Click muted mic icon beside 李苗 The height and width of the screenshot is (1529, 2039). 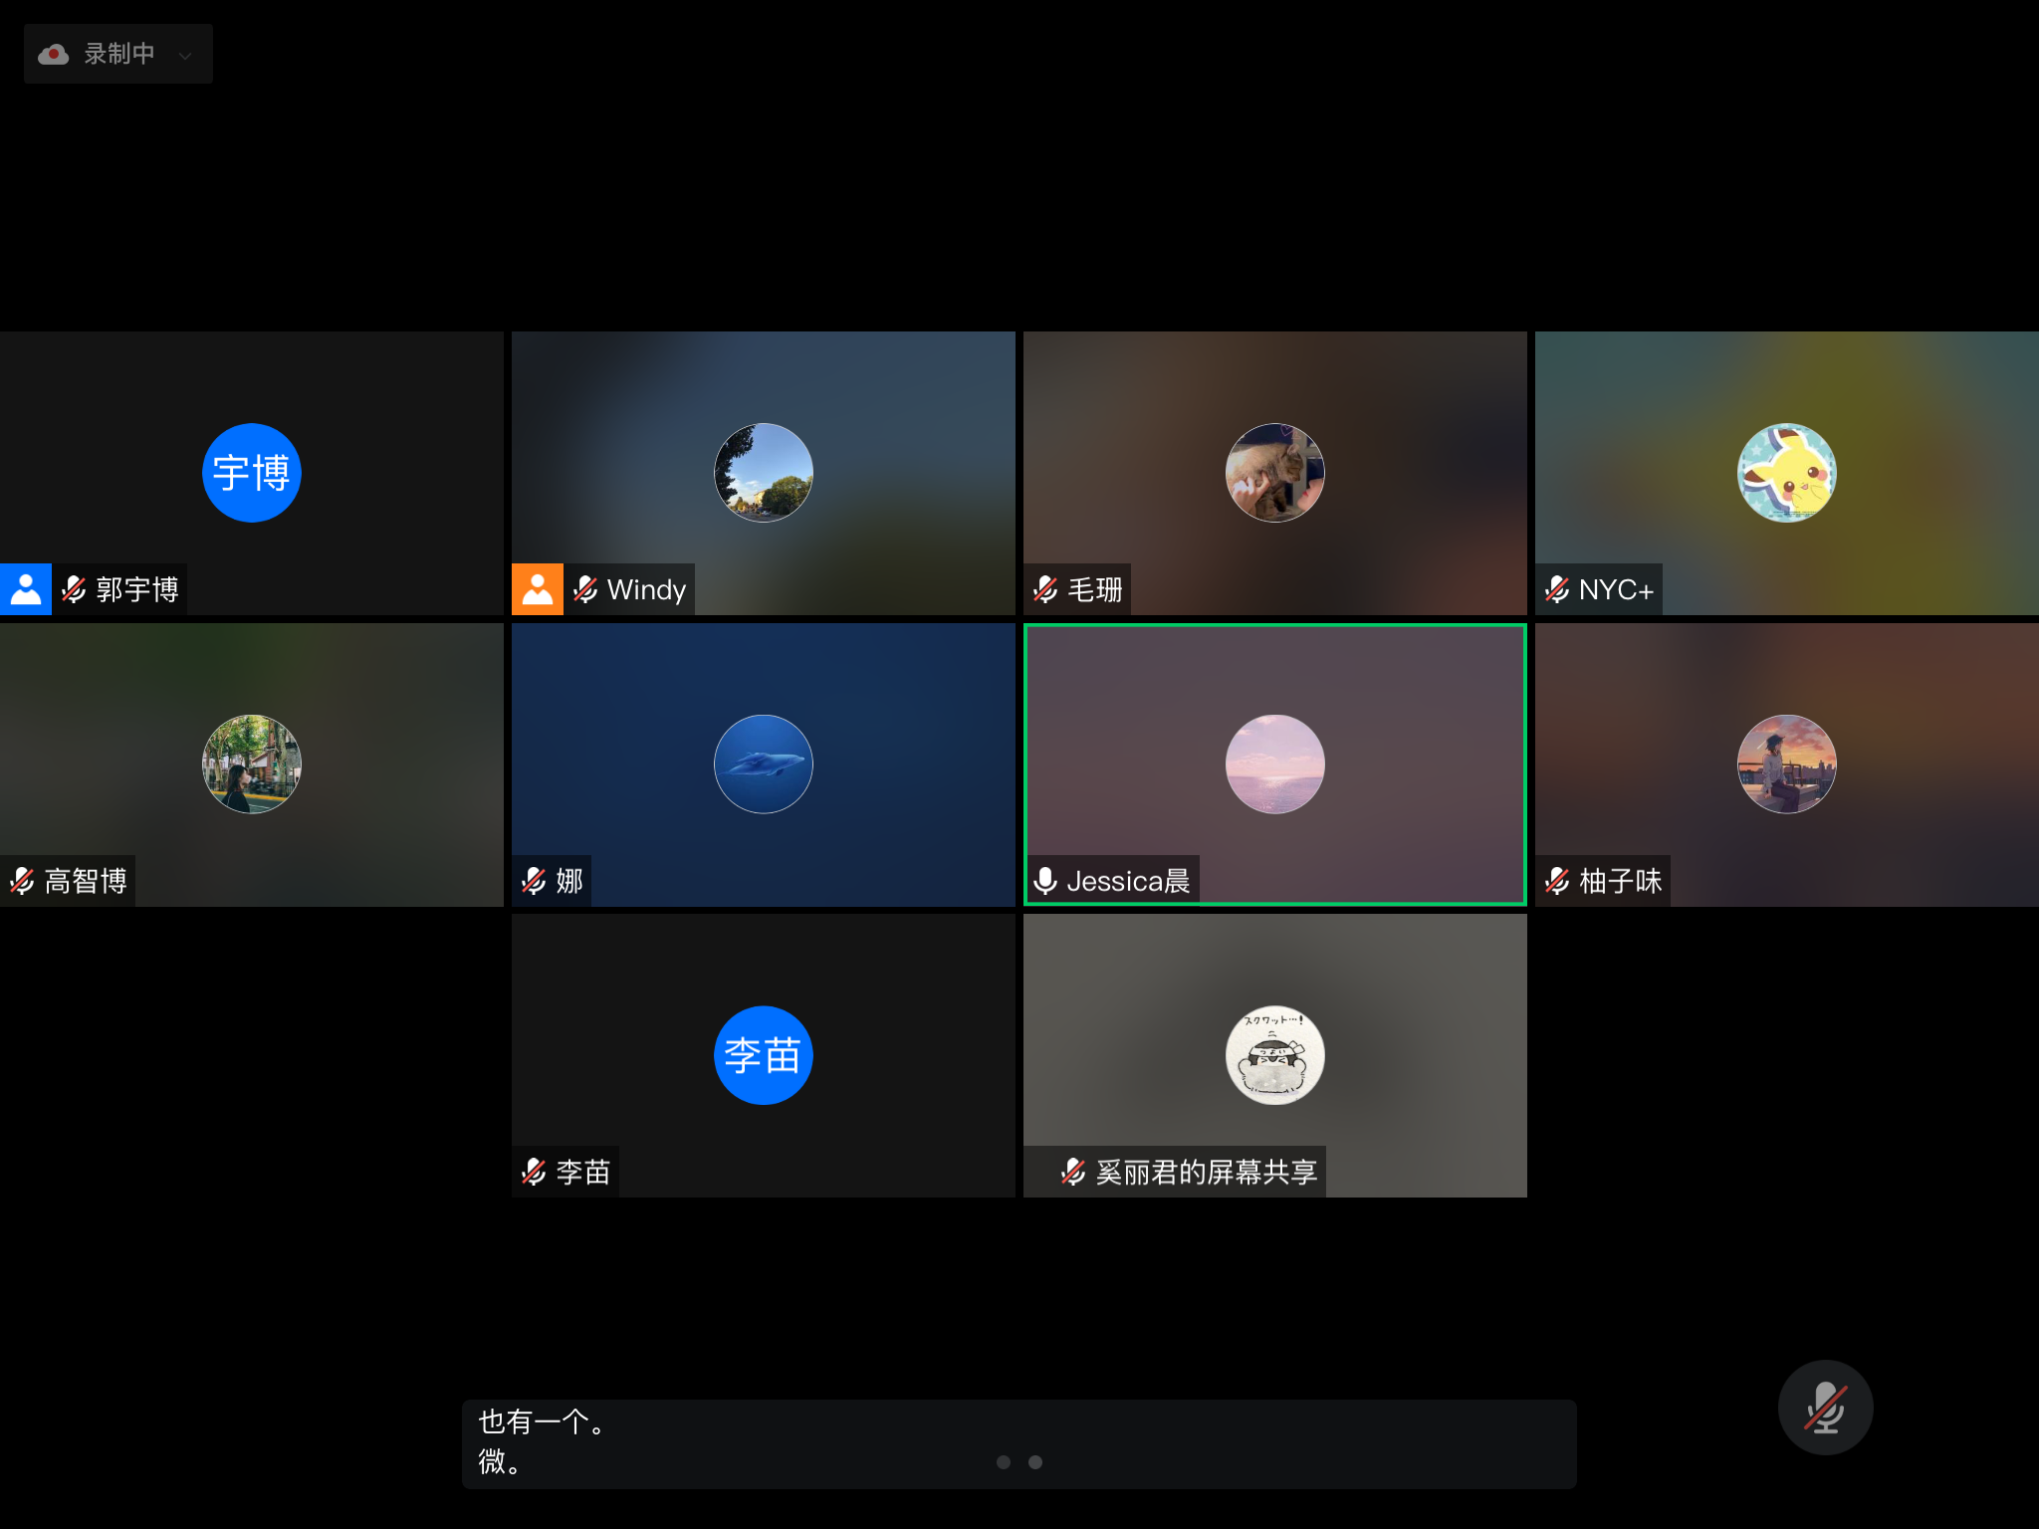pos(534,1172)
